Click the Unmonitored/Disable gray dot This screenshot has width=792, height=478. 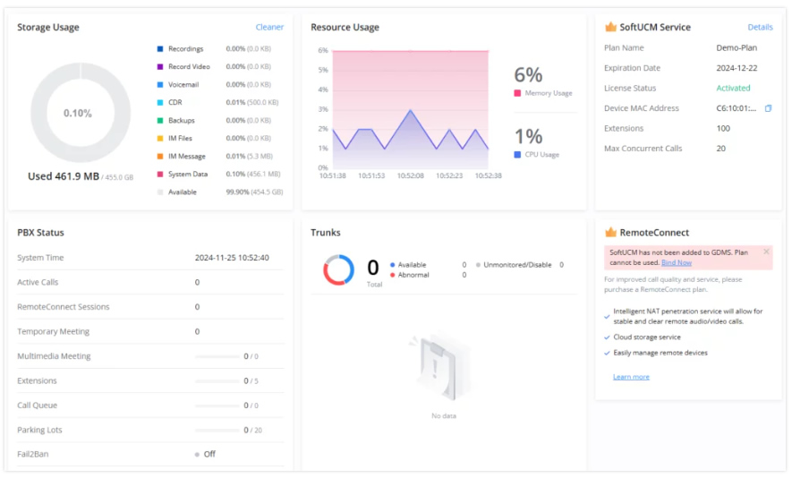point(478,265)
